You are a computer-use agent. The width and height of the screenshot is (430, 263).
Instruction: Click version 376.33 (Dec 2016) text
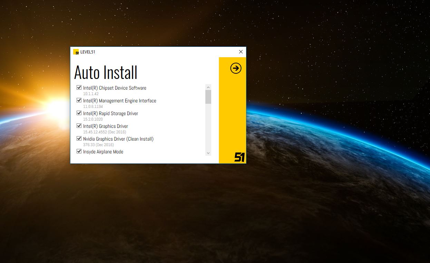point(98,145)
